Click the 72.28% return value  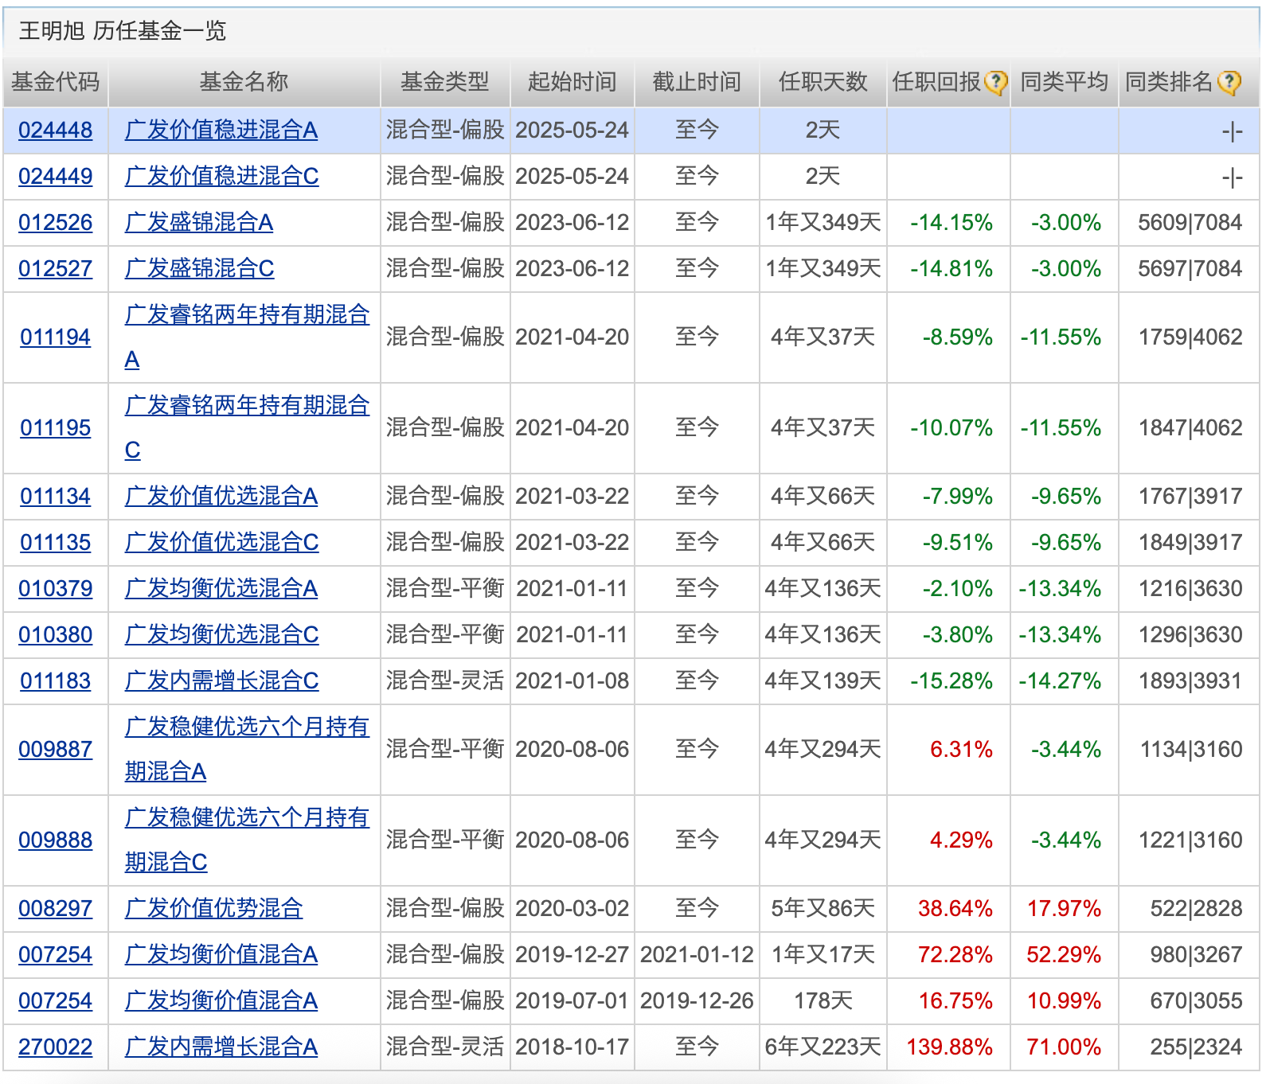coord(955,955)
